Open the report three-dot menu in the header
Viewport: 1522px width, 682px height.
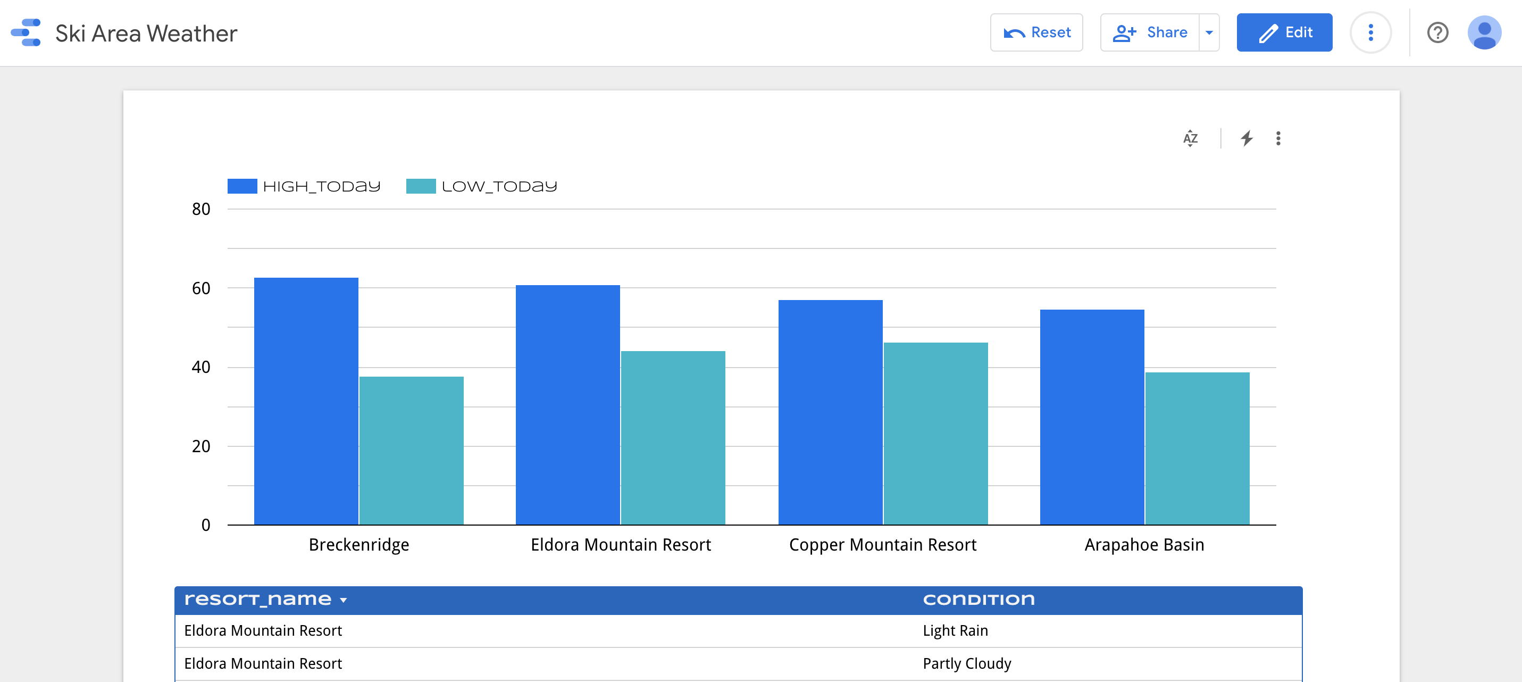click(x=1370, y=32)
